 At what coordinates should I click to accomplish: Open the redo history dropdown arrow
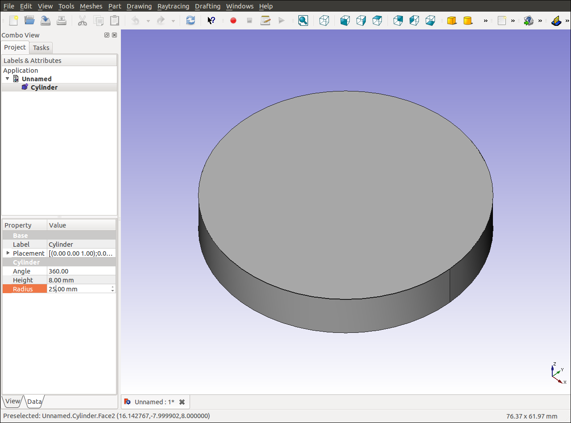pyautogui.click(x=173, y=21)
